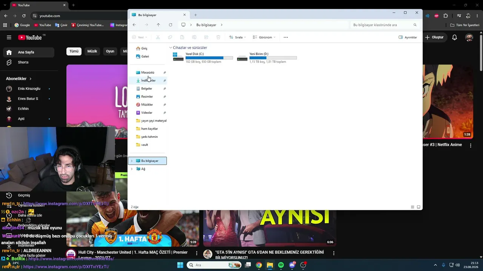Viewport: 483px width, 271px height.
Task: Expand the address bar chevron after Bu bilgisayar
Action: tap(222, 25)
